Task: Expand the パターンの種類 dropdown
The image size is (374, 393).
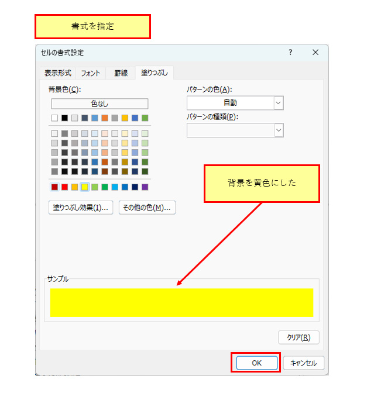Action: [278, 130]
